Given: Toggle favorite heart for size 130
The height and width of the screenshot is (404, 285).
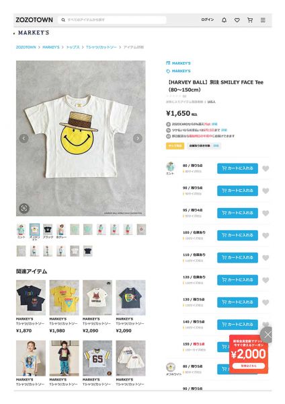Looking at the screenshot, I should pos(266,302).
